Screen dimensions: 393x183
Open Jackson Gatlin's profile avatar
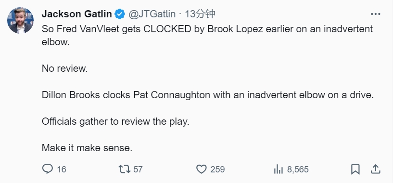pos(20,20)
